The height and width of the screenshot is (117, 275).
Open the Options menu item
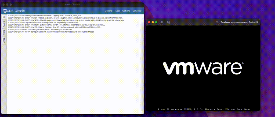[x=126, y=11]
